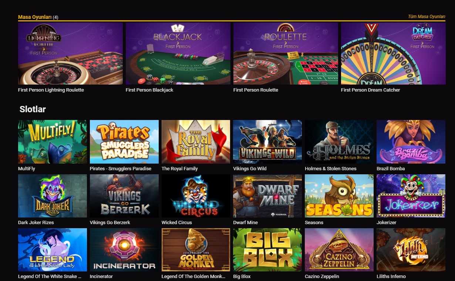The image size is (455, 281).
Task: Open the Seasons owl slot thumbnail
Action: (339, 196)
